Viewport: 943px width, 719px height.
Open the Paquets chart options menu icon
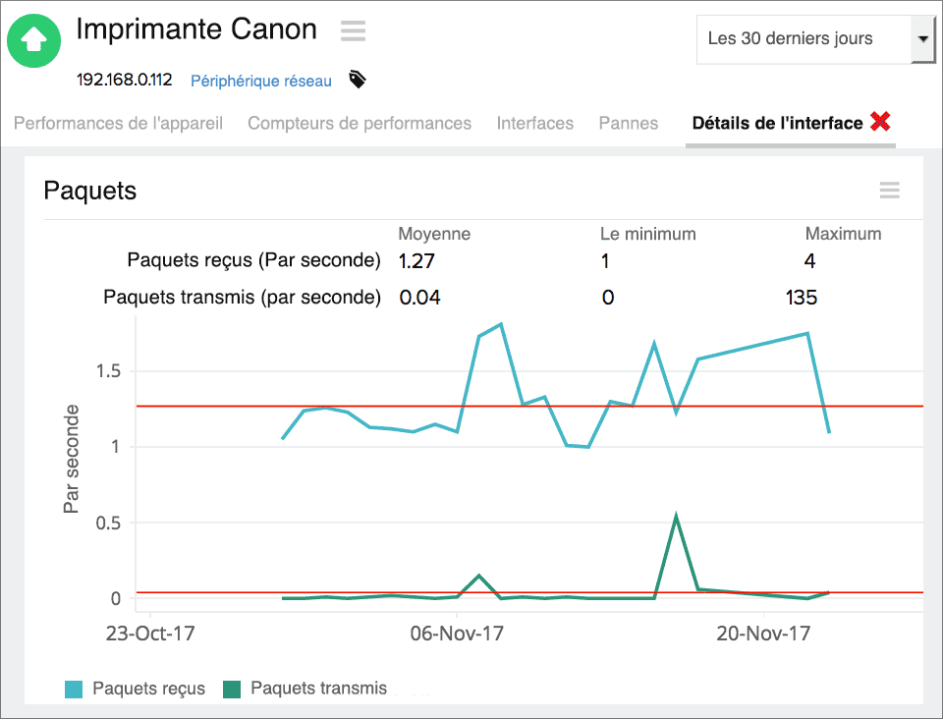click(x=890, y=190)
